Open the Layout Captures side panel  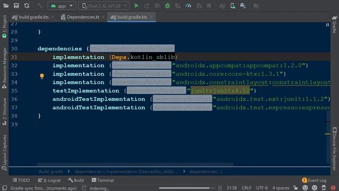tap(4, 152)
